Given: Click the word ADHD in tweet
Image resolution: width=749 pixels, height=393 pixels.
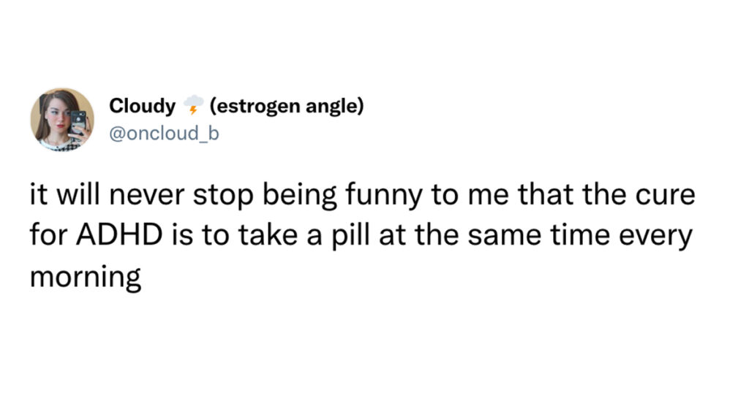Looking at the screenshot, I should pyautogui.click(x=119, y=236).
